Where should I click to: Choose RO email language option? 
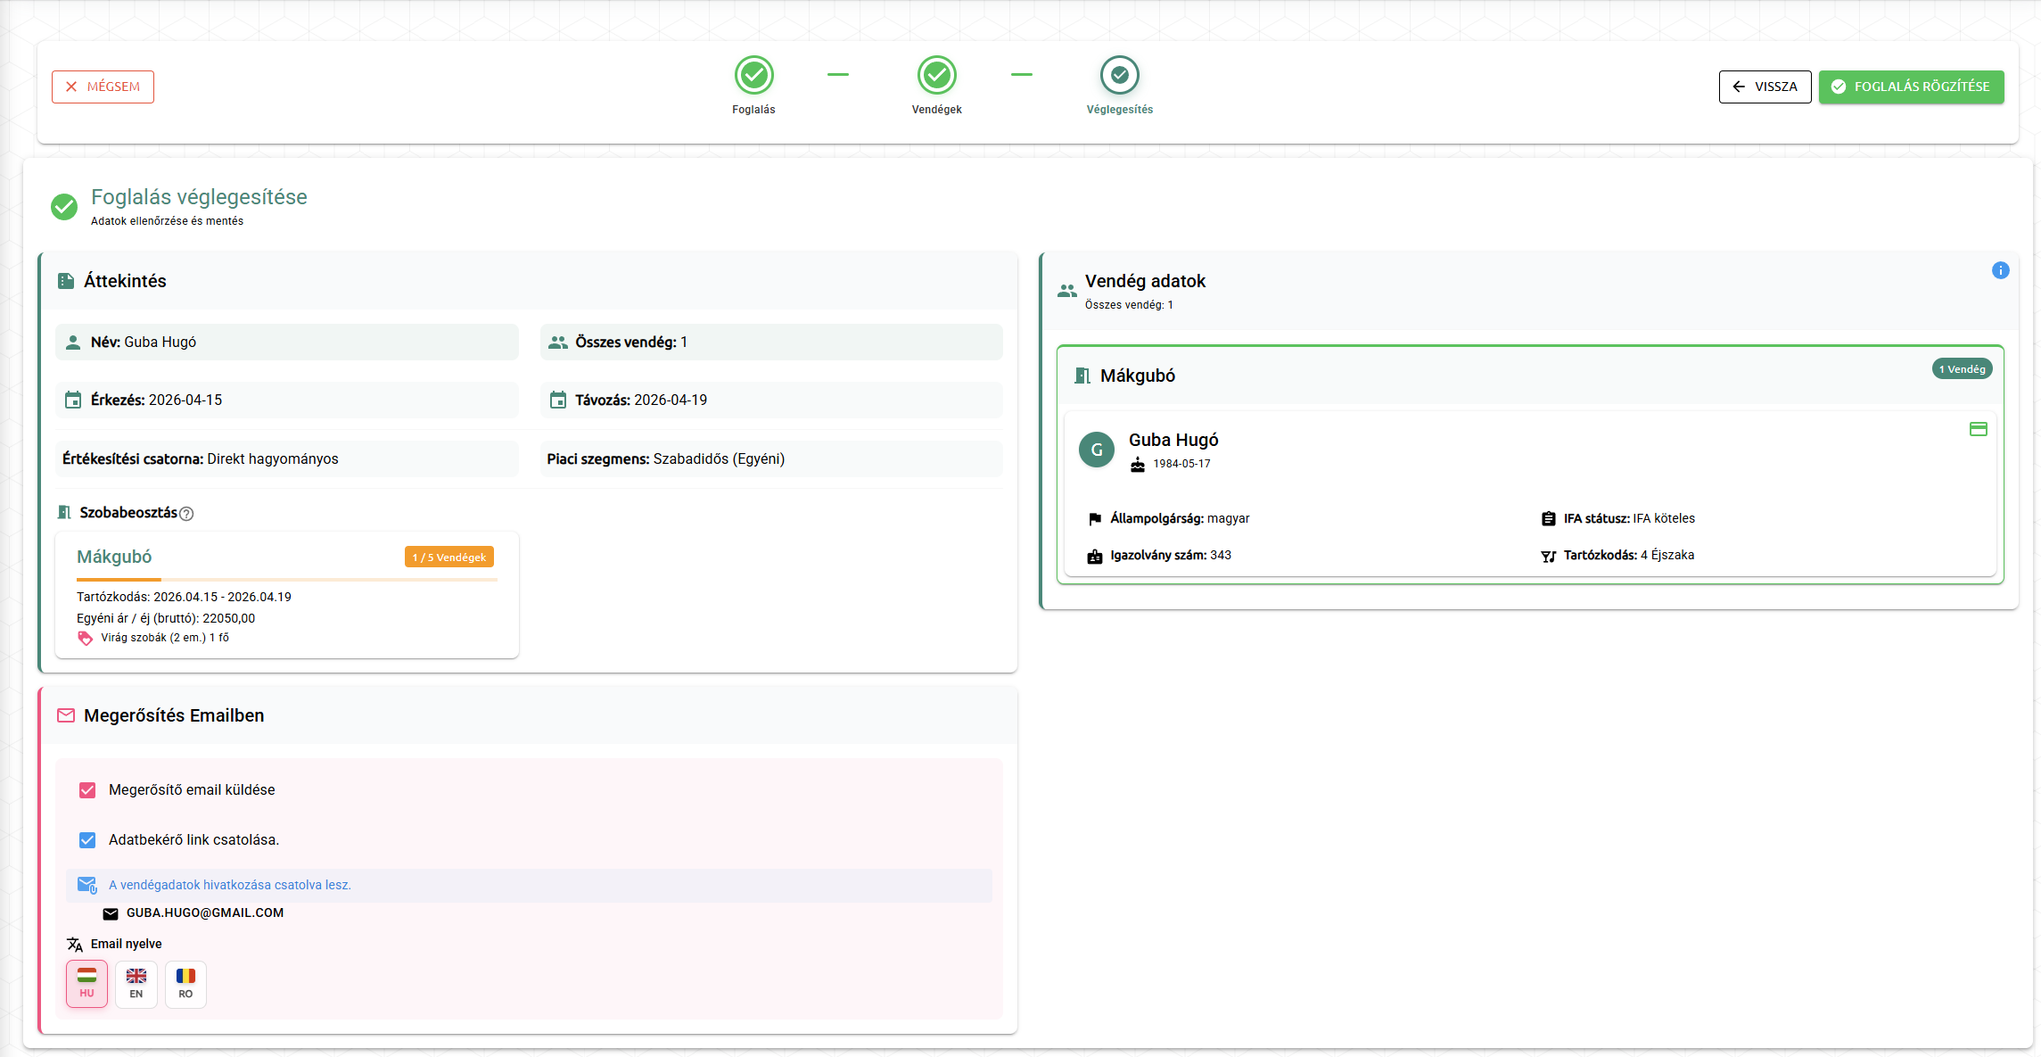point(185,983)
